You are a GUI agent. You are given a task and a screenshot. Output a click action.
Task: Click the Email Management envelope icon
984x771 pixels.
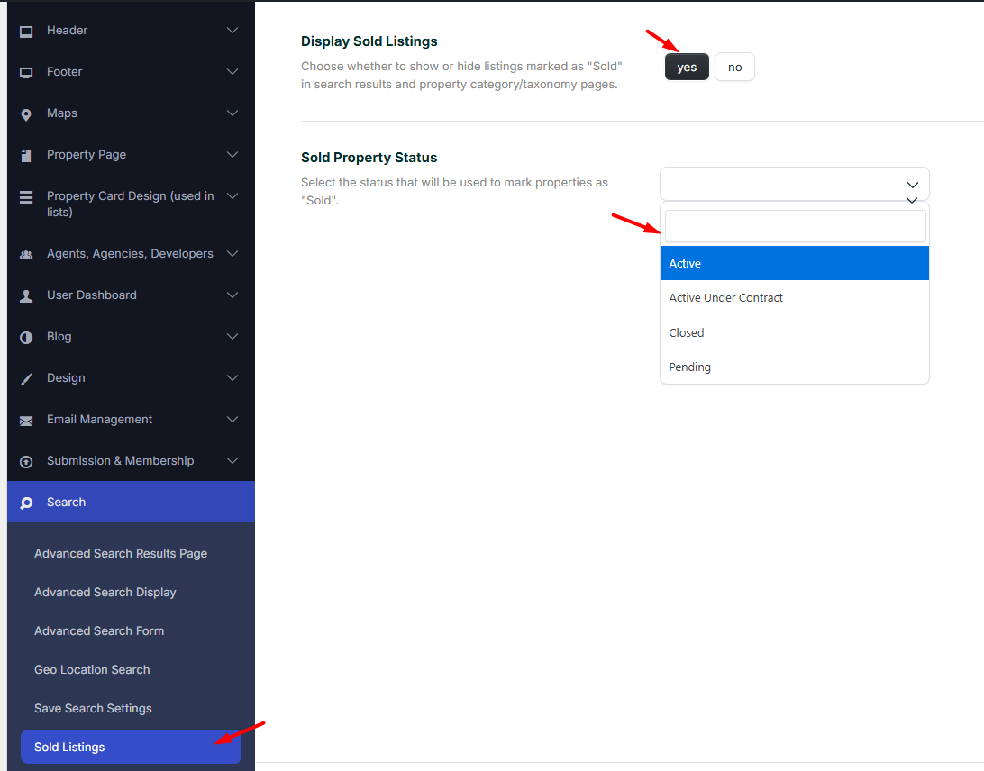pos(26,420)
